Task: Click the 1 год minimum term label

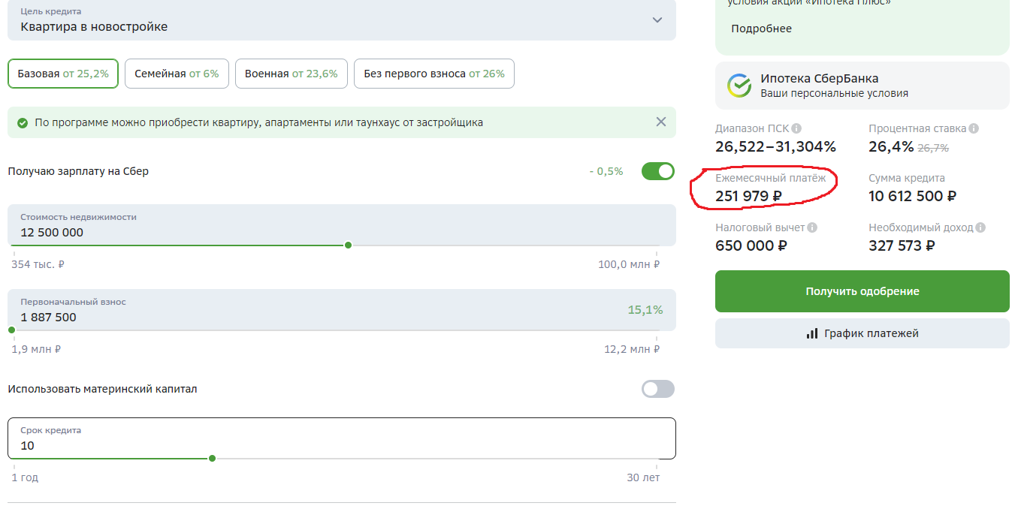Action: point(25,477)
